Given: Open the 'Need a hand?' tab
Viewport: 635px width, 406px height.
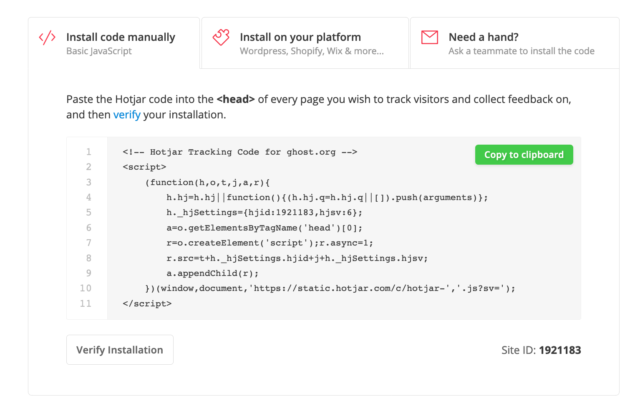Looking at the screenshot, I should coord(483,37).
